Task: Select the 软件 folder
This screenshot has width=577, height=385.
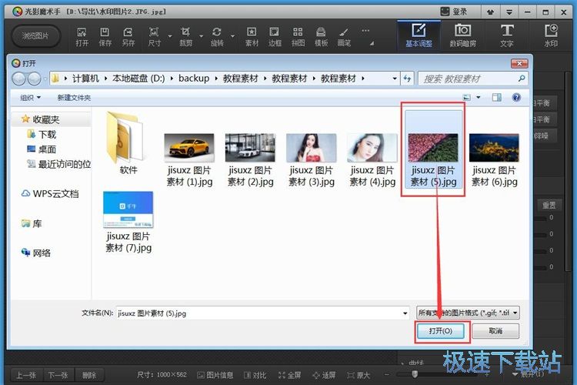Action: coord(128,143)
